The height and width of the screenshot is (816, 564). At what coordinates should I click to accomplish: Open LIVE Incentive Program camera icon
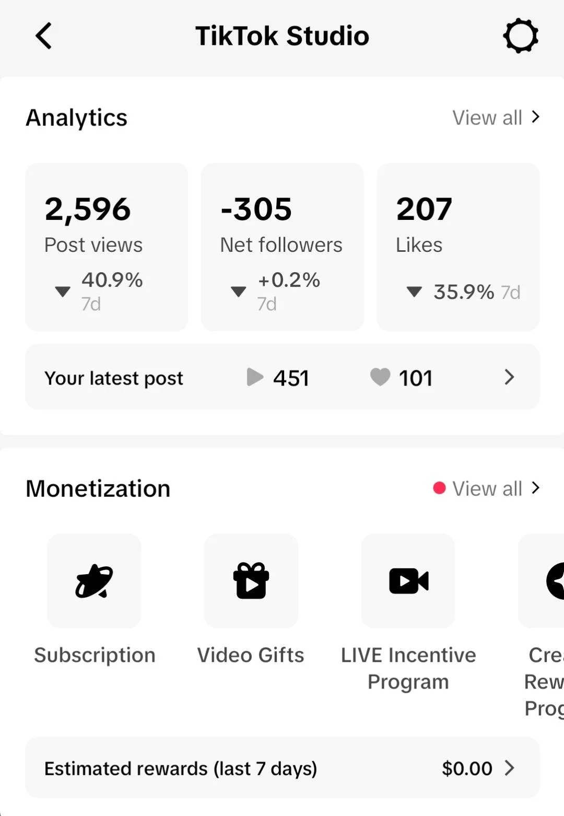point(408,580)
